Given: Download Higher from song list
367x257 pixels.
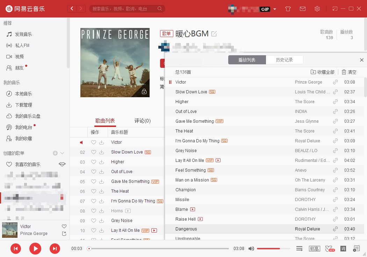Looking at the screenshot, I should point(102,162).
